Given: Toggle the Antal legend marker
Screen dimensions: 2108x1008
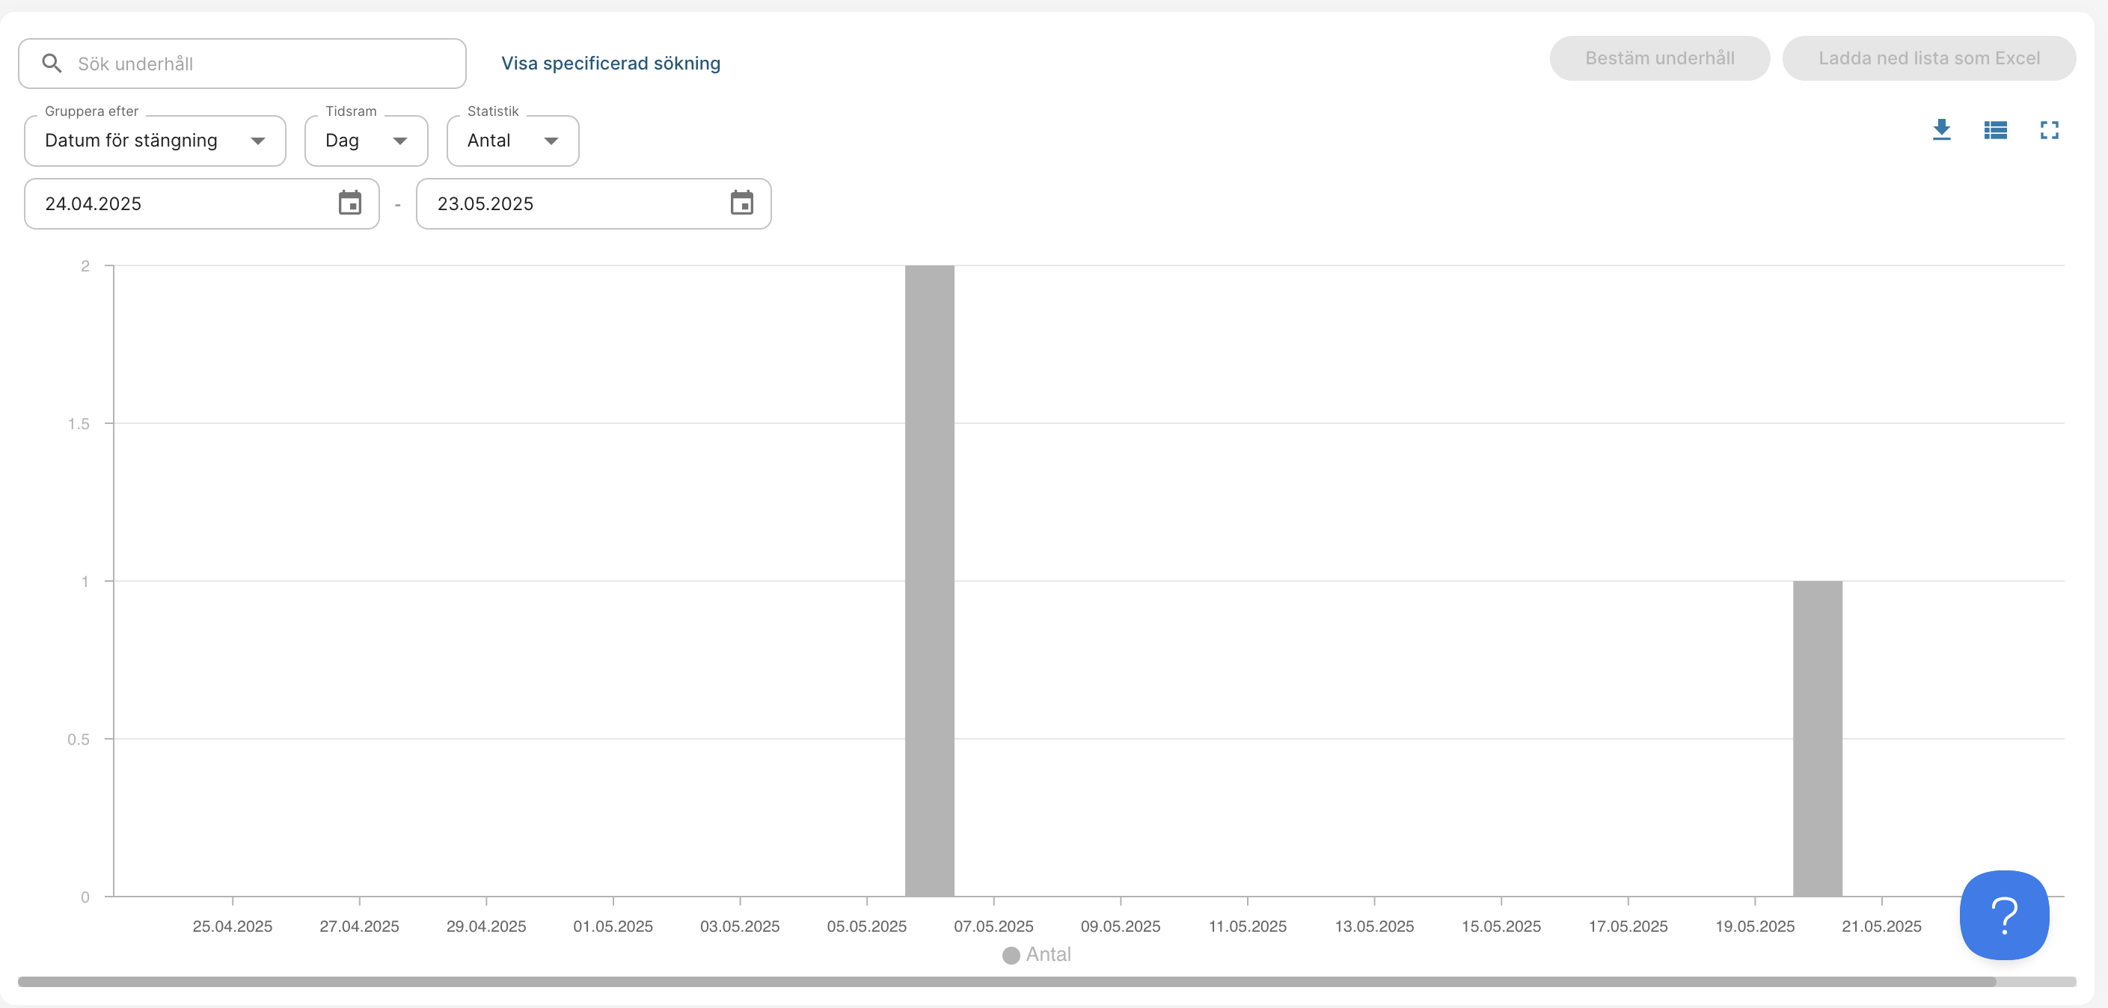Looking at the screenshot, I should [x=1011, y=955].
